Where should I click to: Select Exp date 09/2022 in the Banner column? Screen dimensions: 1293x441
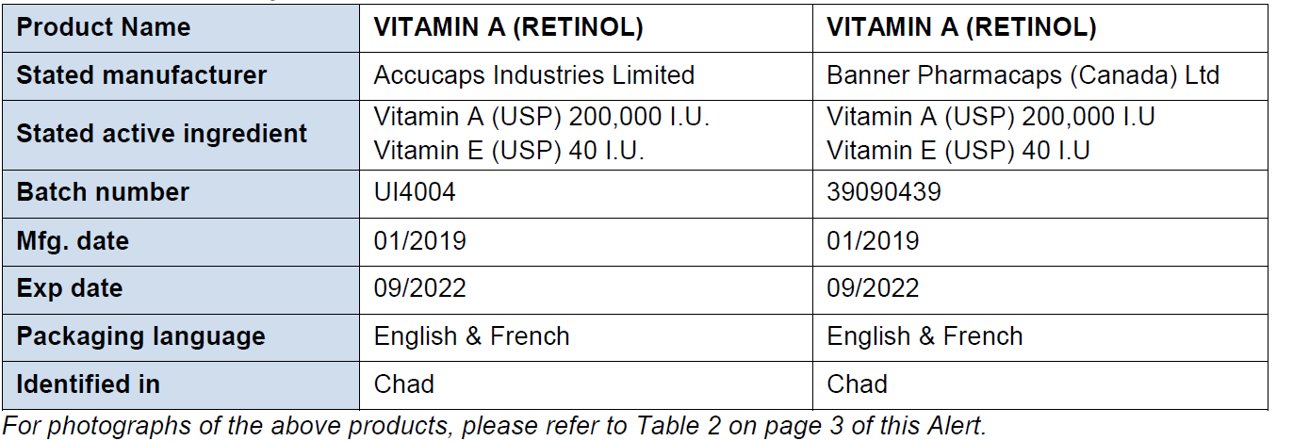(873, 288)
